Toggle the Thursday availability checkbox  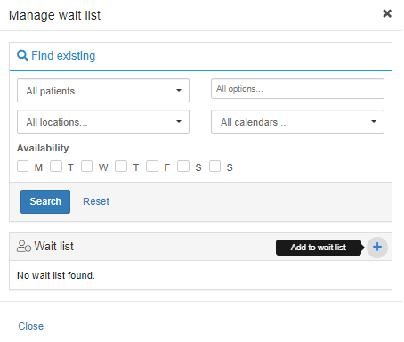click(121, 167)
